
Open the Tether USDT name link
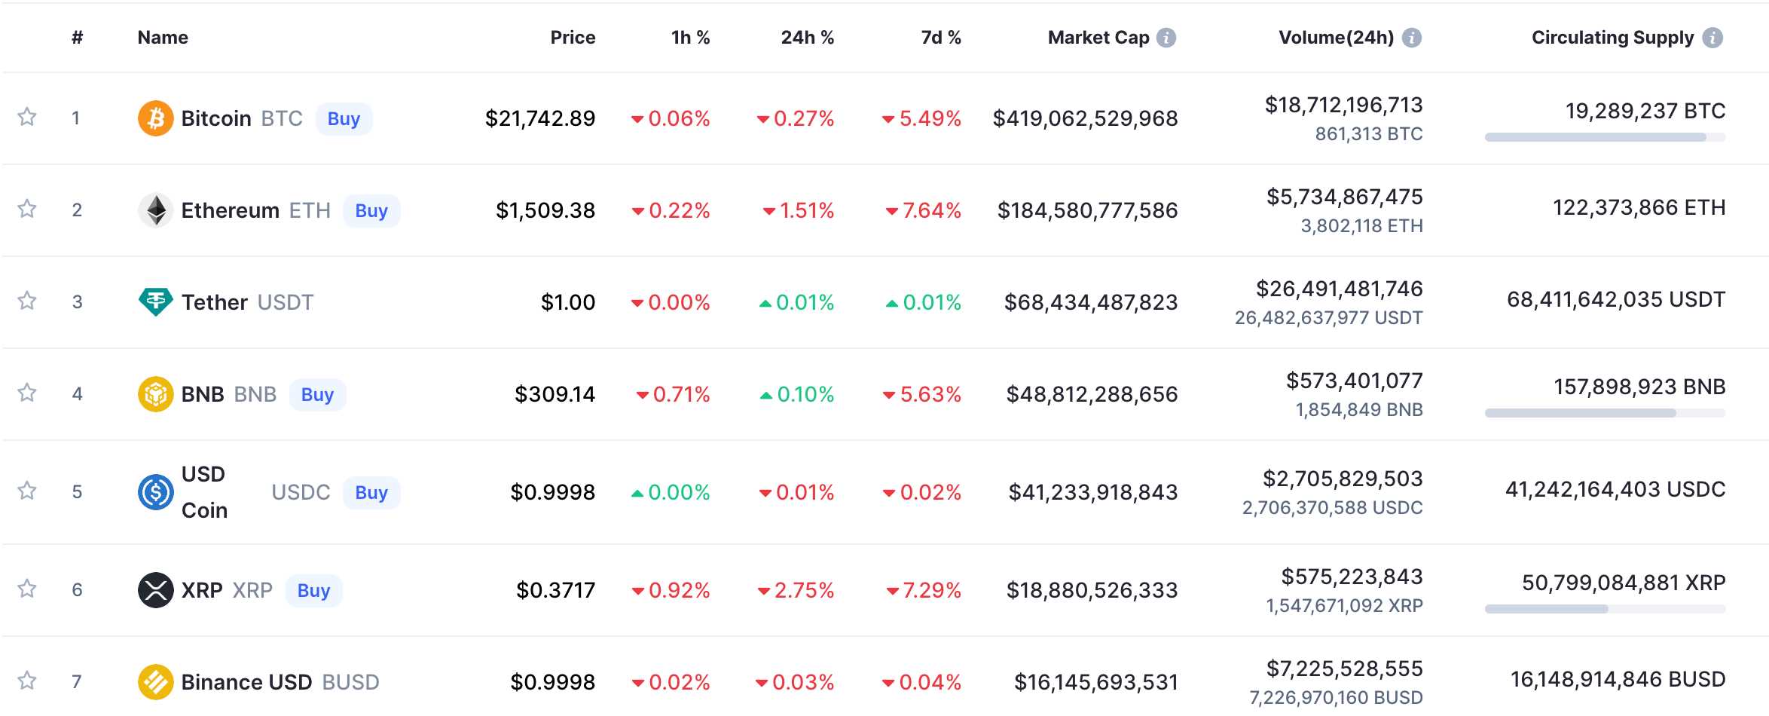(246, 302)
